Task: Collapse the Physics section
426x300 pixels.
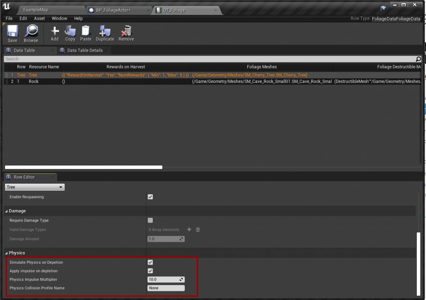Action: pos(6,253)
